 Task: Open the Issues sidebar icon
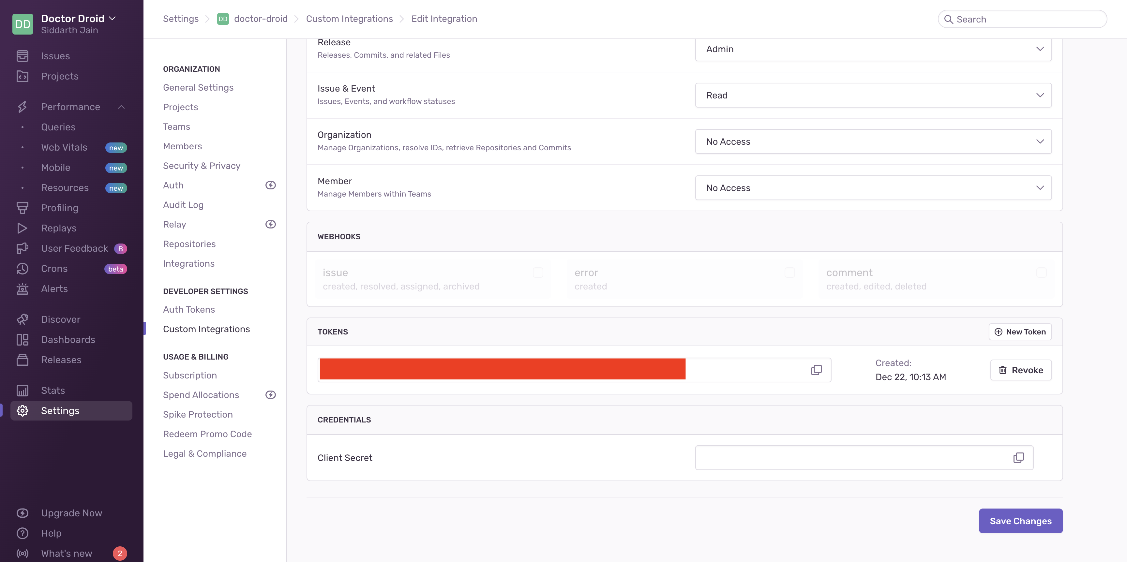click(x=22, y=56)
